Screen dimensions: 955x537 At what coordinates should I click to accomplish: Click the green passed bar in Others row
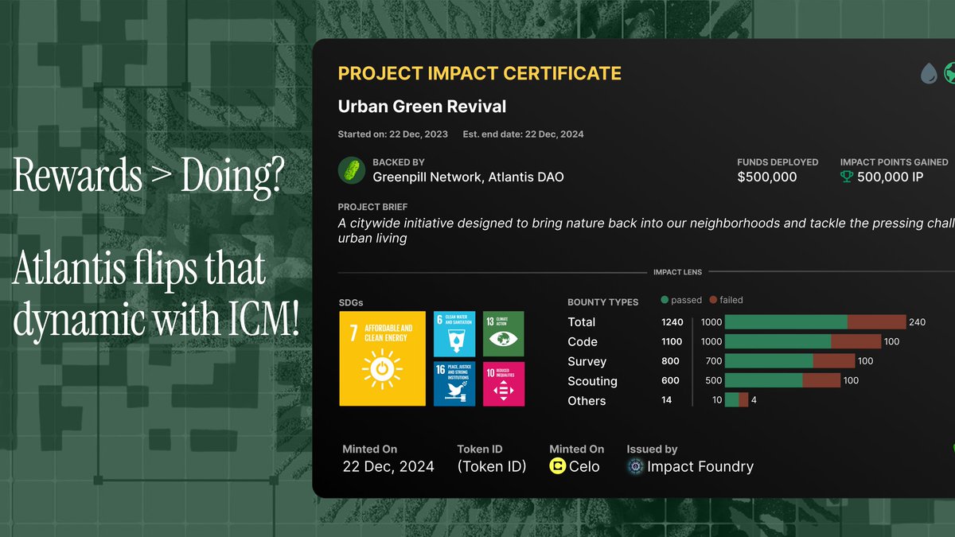click(732, 400)
